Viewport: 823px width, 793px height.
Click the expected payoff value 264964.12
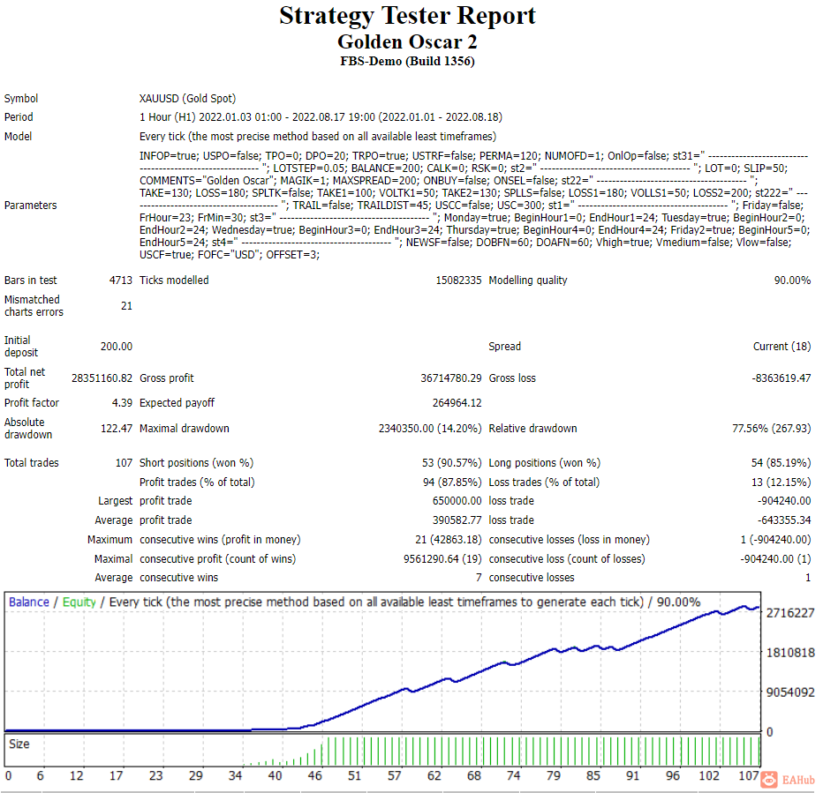(x=457, y=403)
